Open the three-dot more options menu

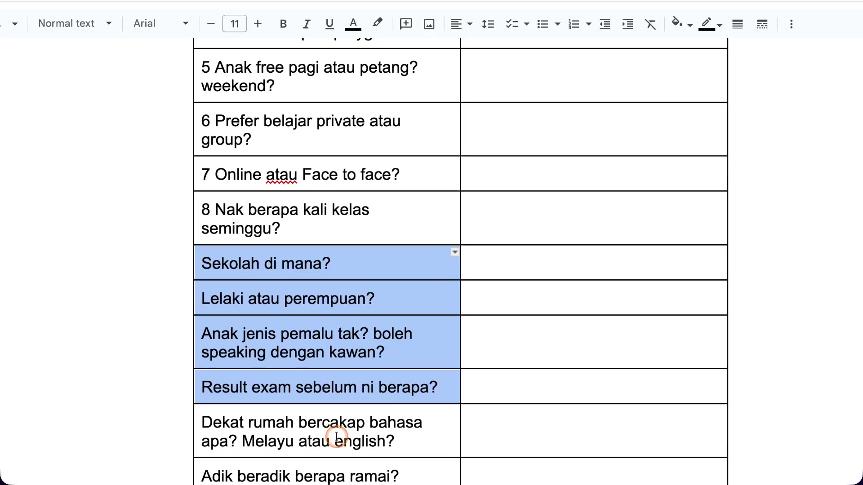click(792, 24)
